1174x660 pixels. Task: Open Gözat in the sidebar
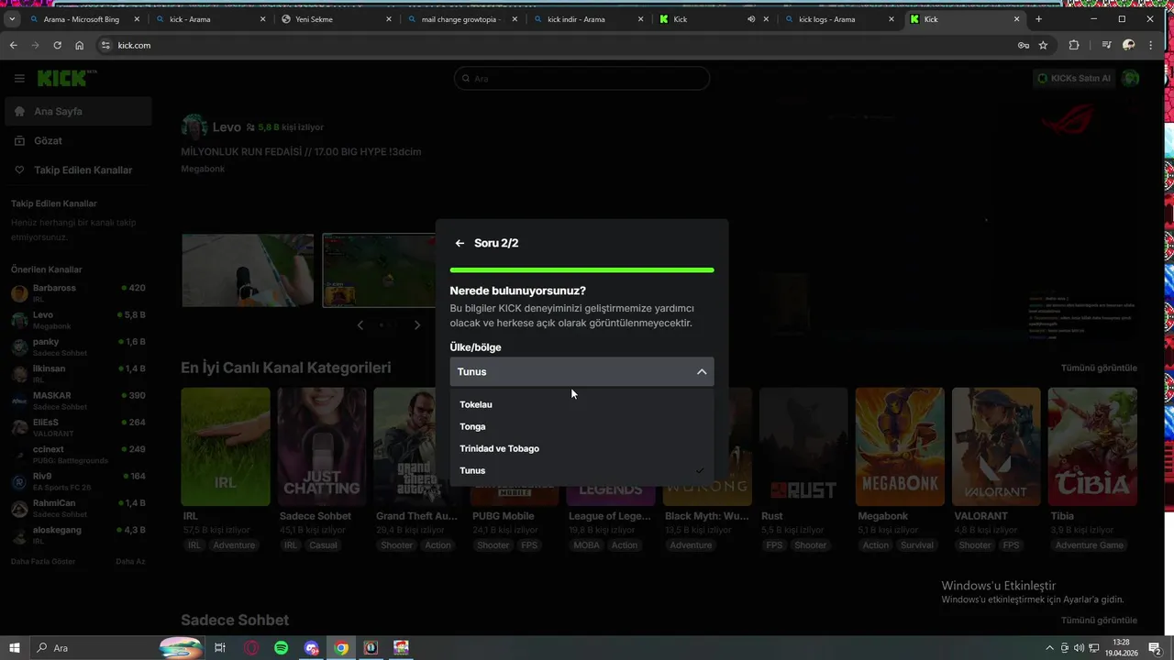[x=78, y=140]
